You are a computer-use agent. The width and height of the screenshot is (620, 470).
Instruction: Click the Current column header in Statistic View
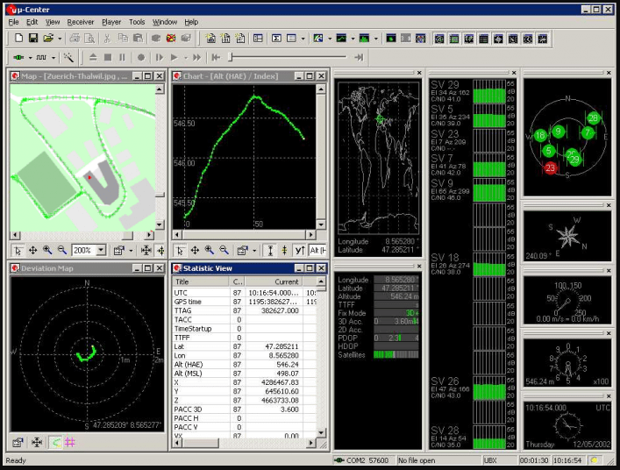coord(273,281)
